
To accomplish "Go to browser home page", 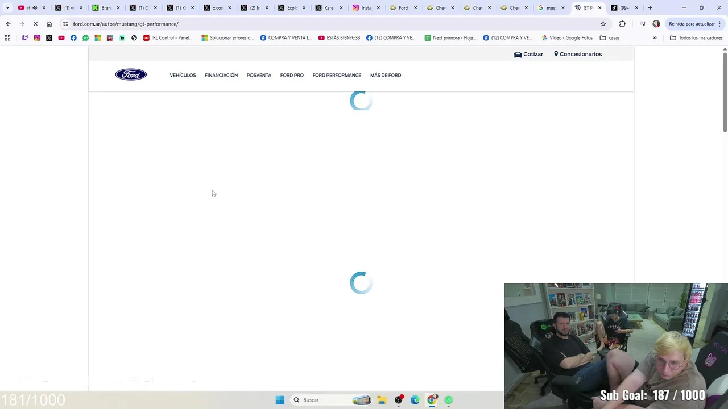I will pyautogui.click(x=49, y=24).
